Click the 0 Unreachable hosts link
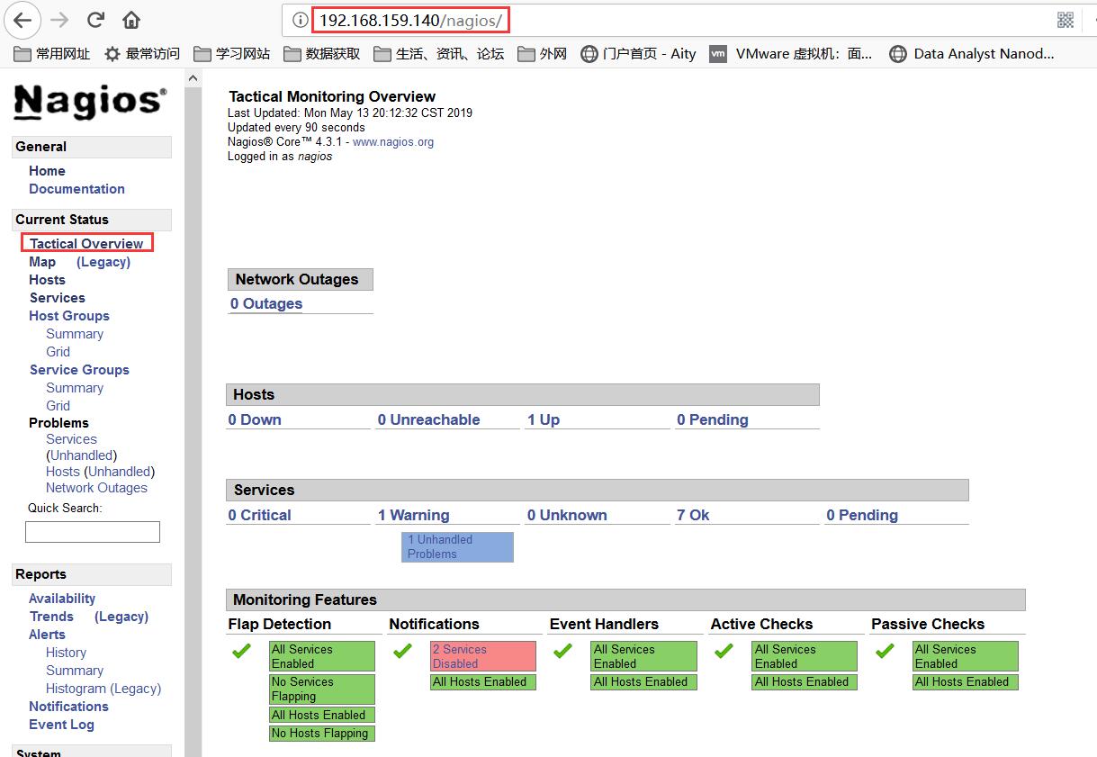This screenshot has width=1097, height=757. (x=428, y=420)
